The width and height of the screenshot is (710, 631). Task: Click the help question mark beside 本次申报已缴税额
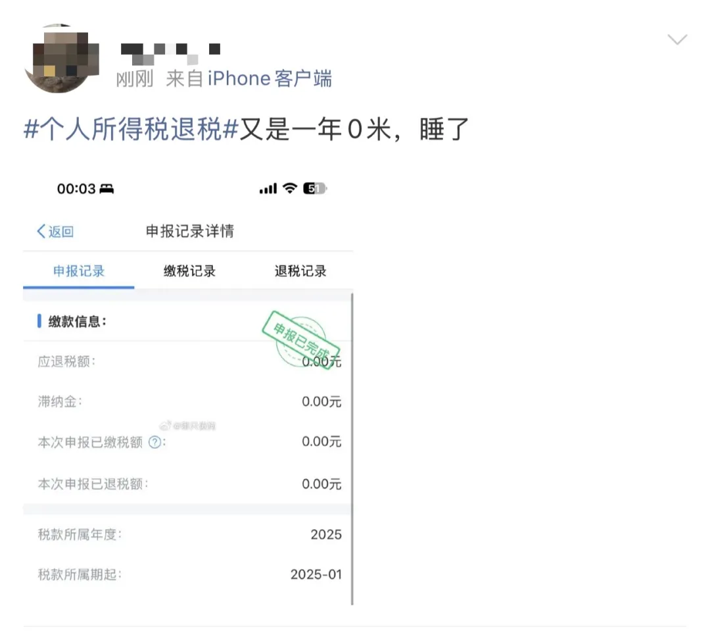(155, 442)
